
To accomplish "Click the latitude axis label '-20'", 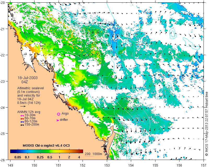I will click(x=3, y=3).
